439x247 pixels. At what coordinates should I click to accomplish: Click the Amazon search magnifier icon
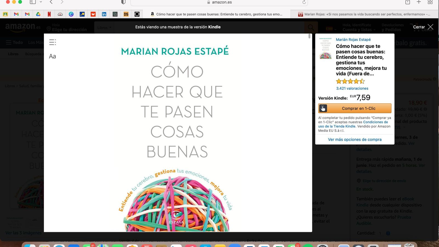[x=311, y=27]
